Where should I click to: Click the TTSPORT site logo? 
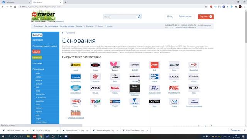pos(43,15)
